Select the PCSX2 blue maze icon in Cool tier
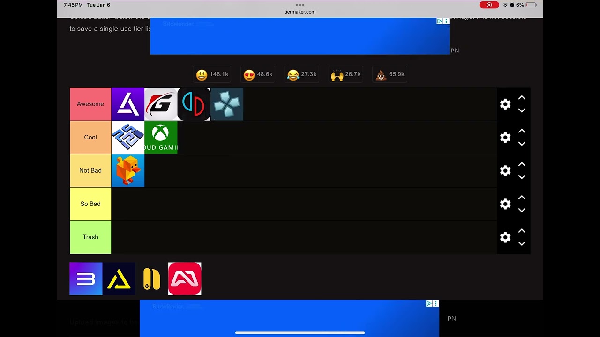Viewport: 600px width, 337px height. pos(128,137)
